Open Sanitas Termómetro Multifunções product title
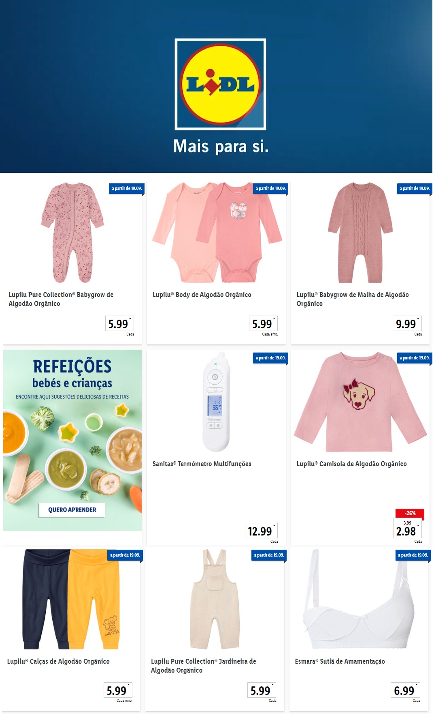 point(202,464)
